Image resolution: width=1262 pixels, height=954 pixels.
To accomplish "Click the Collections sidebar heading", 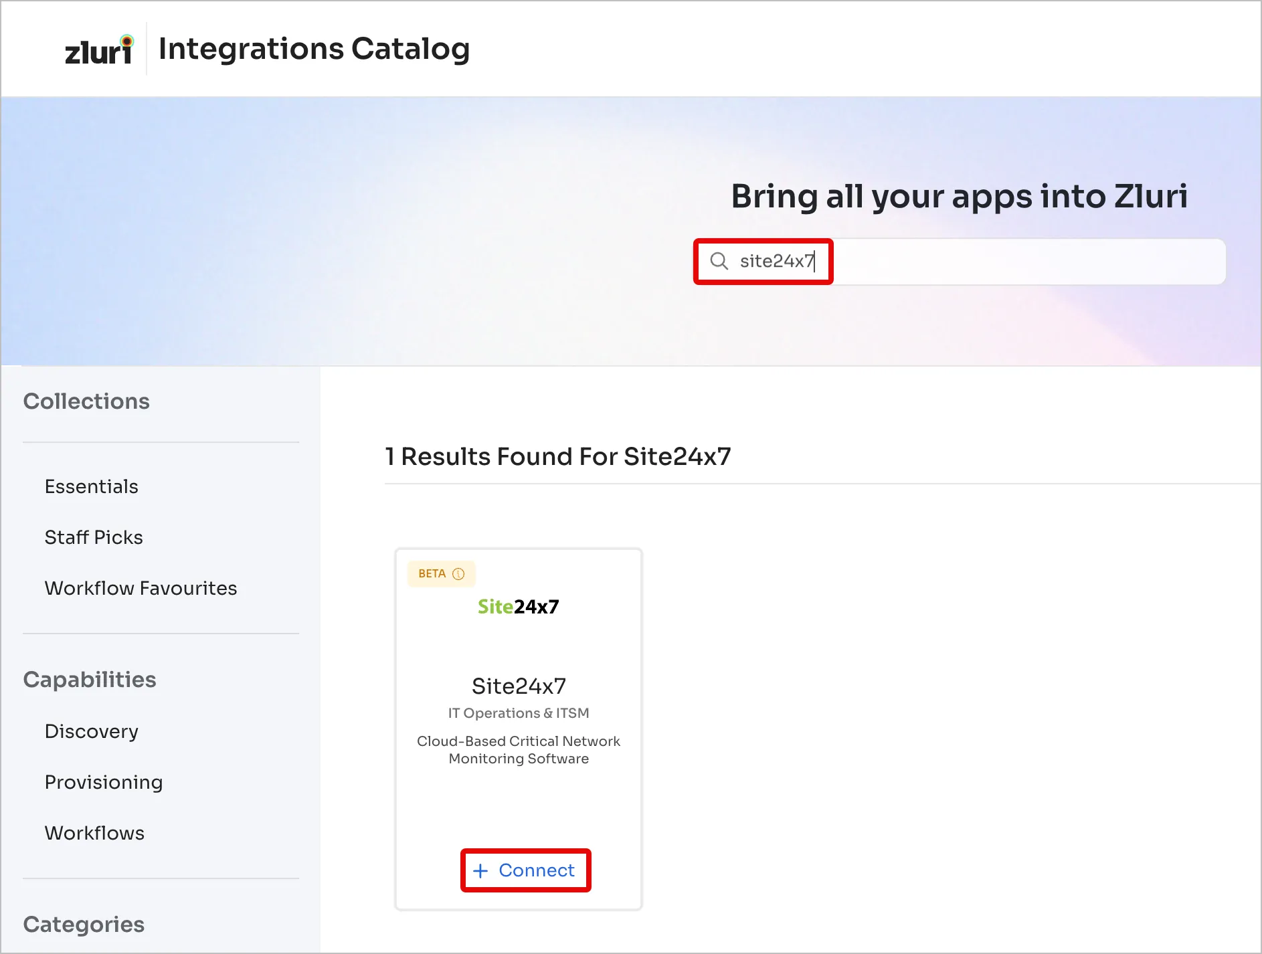I will tap(86, 401).
